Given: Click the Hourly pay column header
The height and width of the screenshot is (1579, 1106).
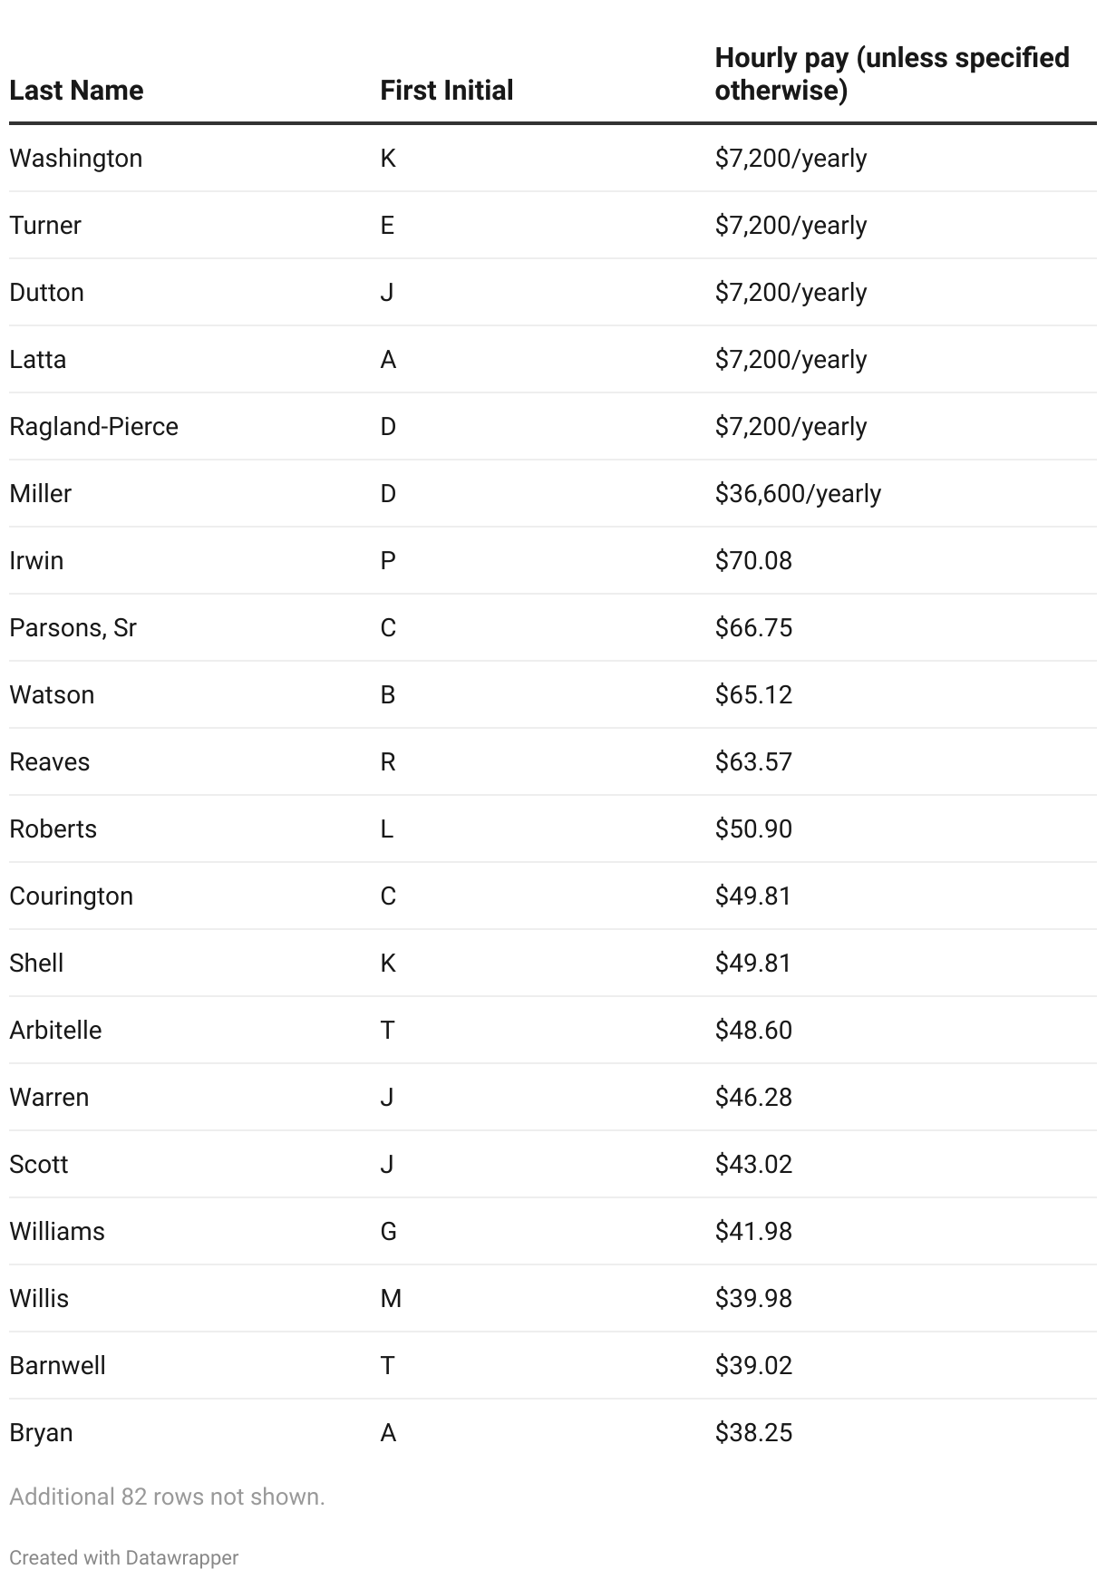Looking at the screenshot, I should tap(891, 74).
